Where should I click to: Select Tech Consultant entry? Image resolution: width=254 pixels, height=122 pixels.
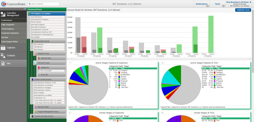[x=52, y=71]
